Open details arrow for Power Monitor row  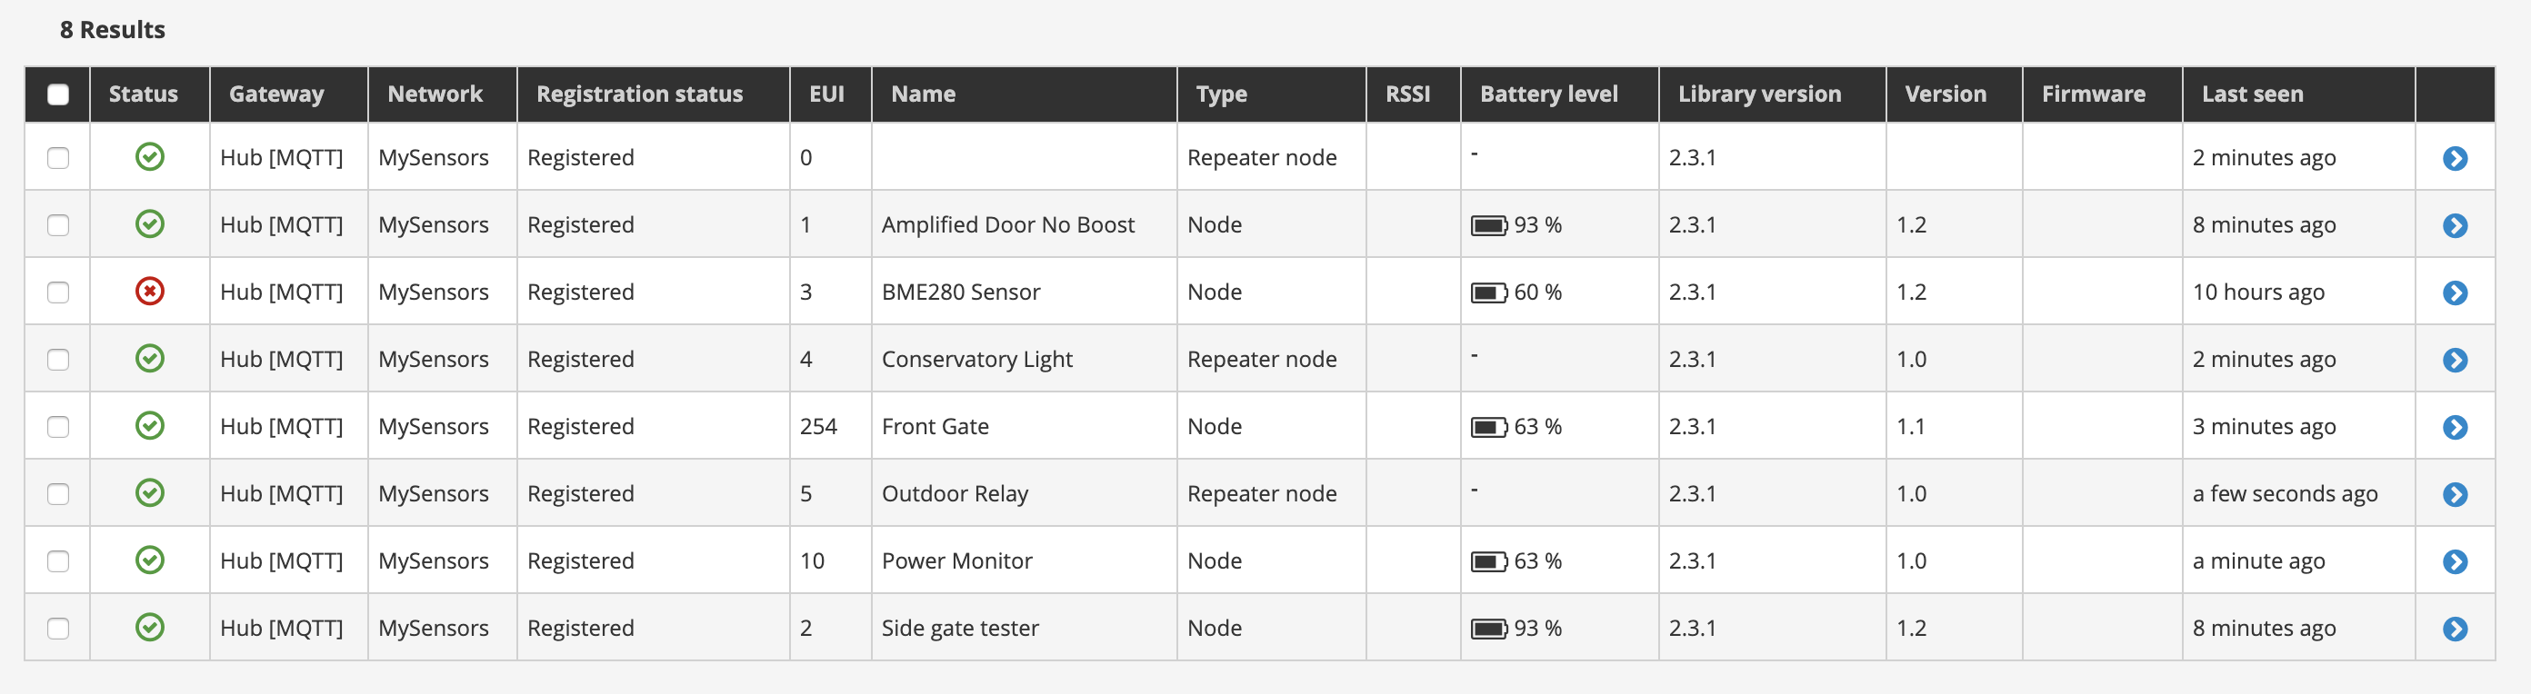(x=2455, y=561)
